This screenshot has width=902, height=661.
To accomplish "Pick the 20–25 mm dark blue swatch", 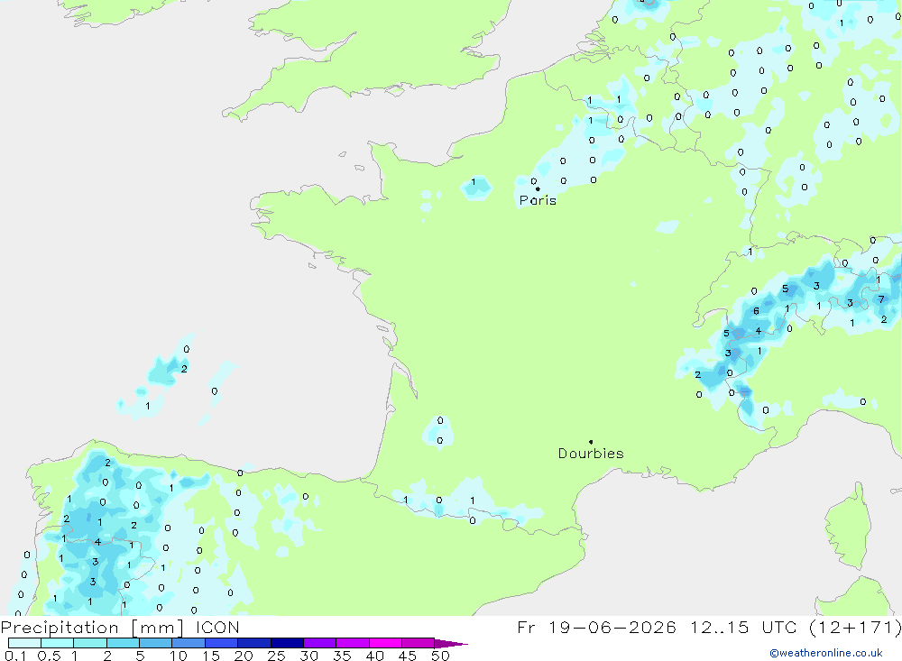I will 254,643.
